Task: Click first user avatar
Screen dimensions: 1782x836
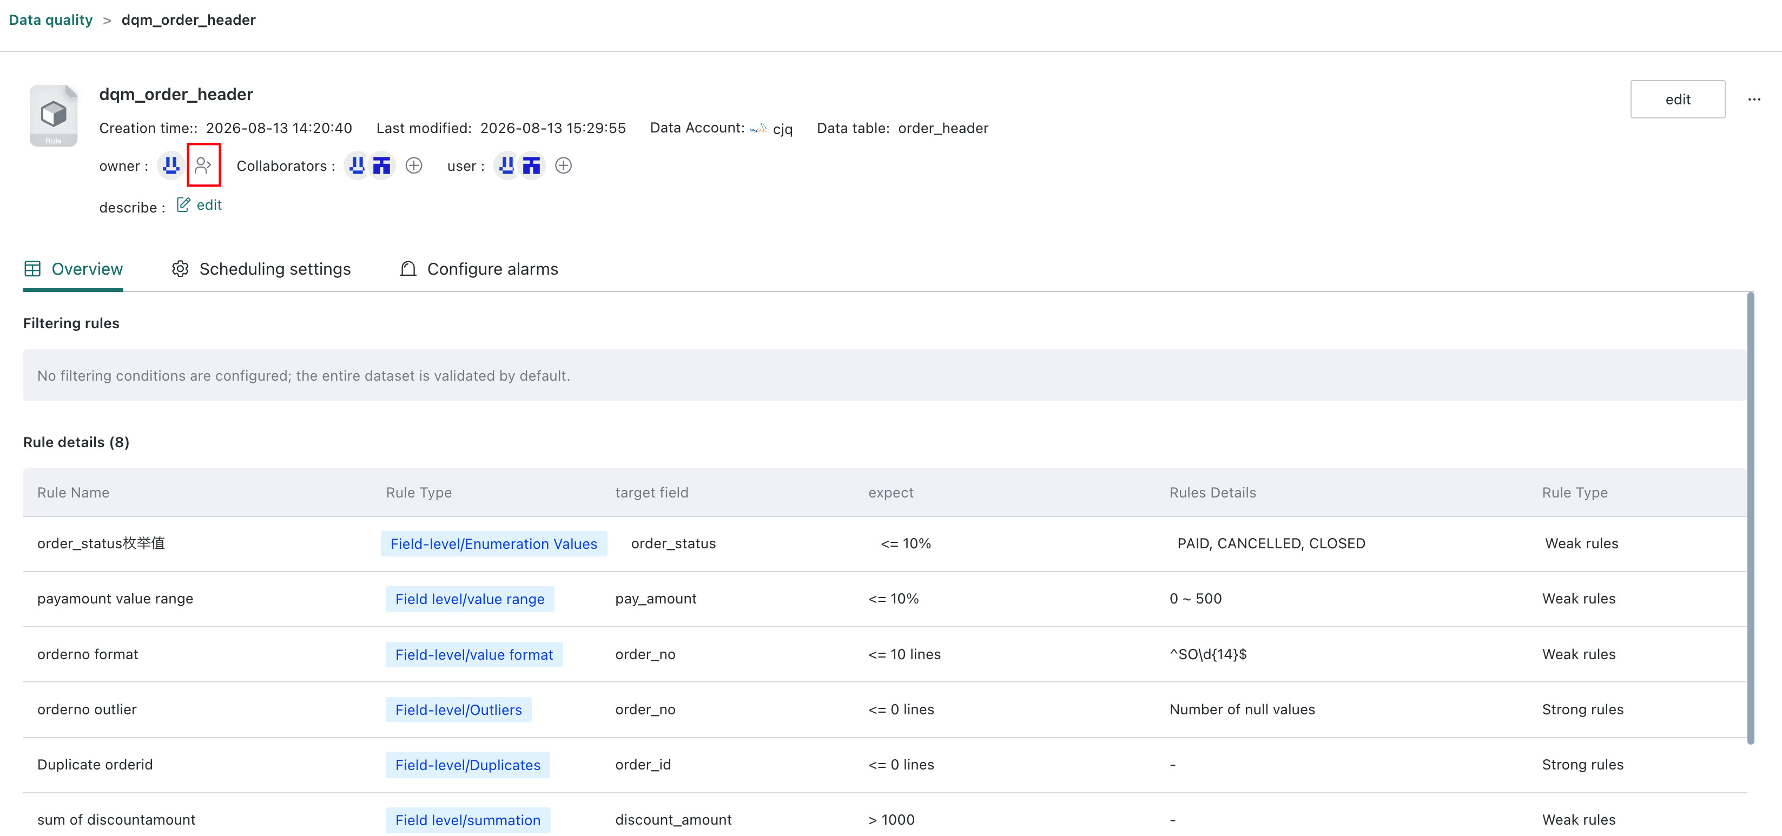Action: [507, 165]
